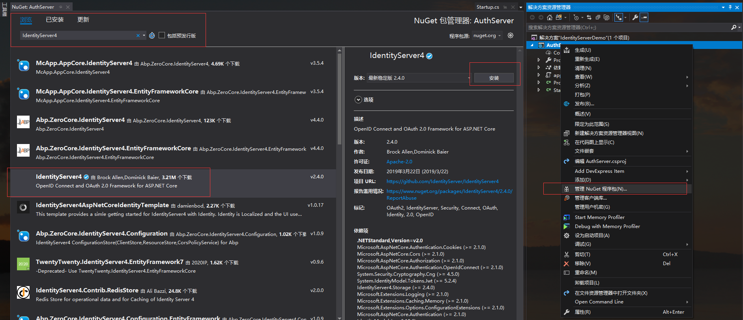Click Sync with Active Document icon
743x320 pixels.
pyautogui.click(x=589, y=17)
